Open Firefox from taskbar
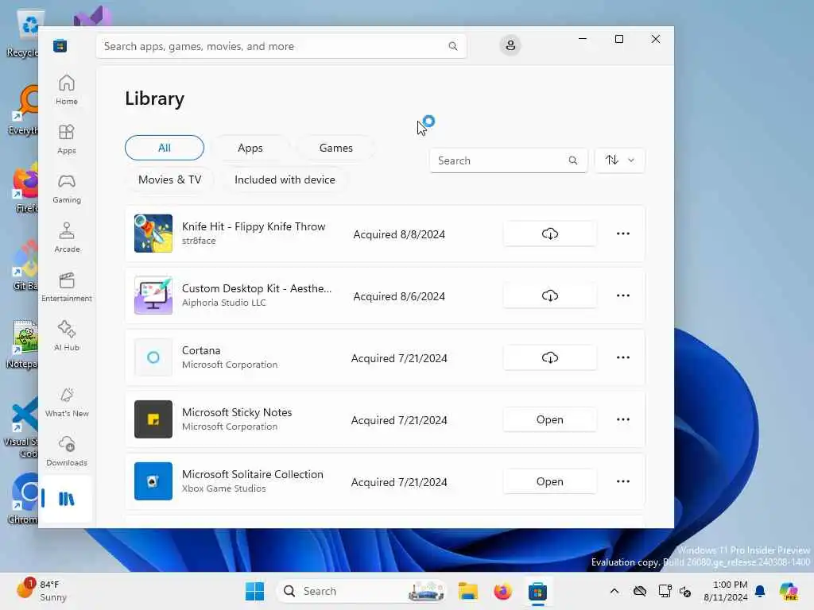The image size is (814, 610). point(502,591)
